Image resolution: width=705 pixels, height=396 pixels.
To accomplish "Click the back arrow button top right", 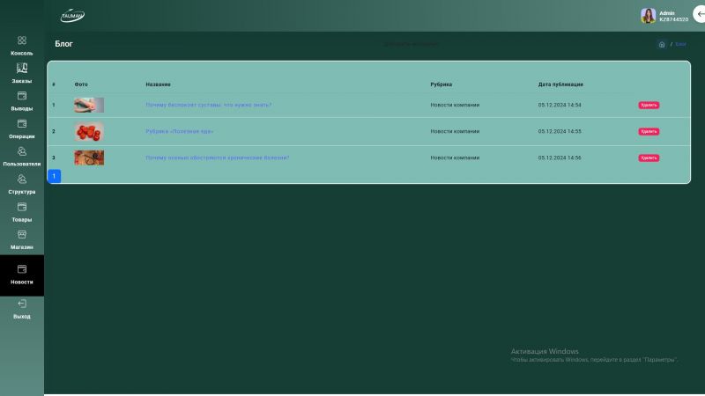I will tap(701, 14).
